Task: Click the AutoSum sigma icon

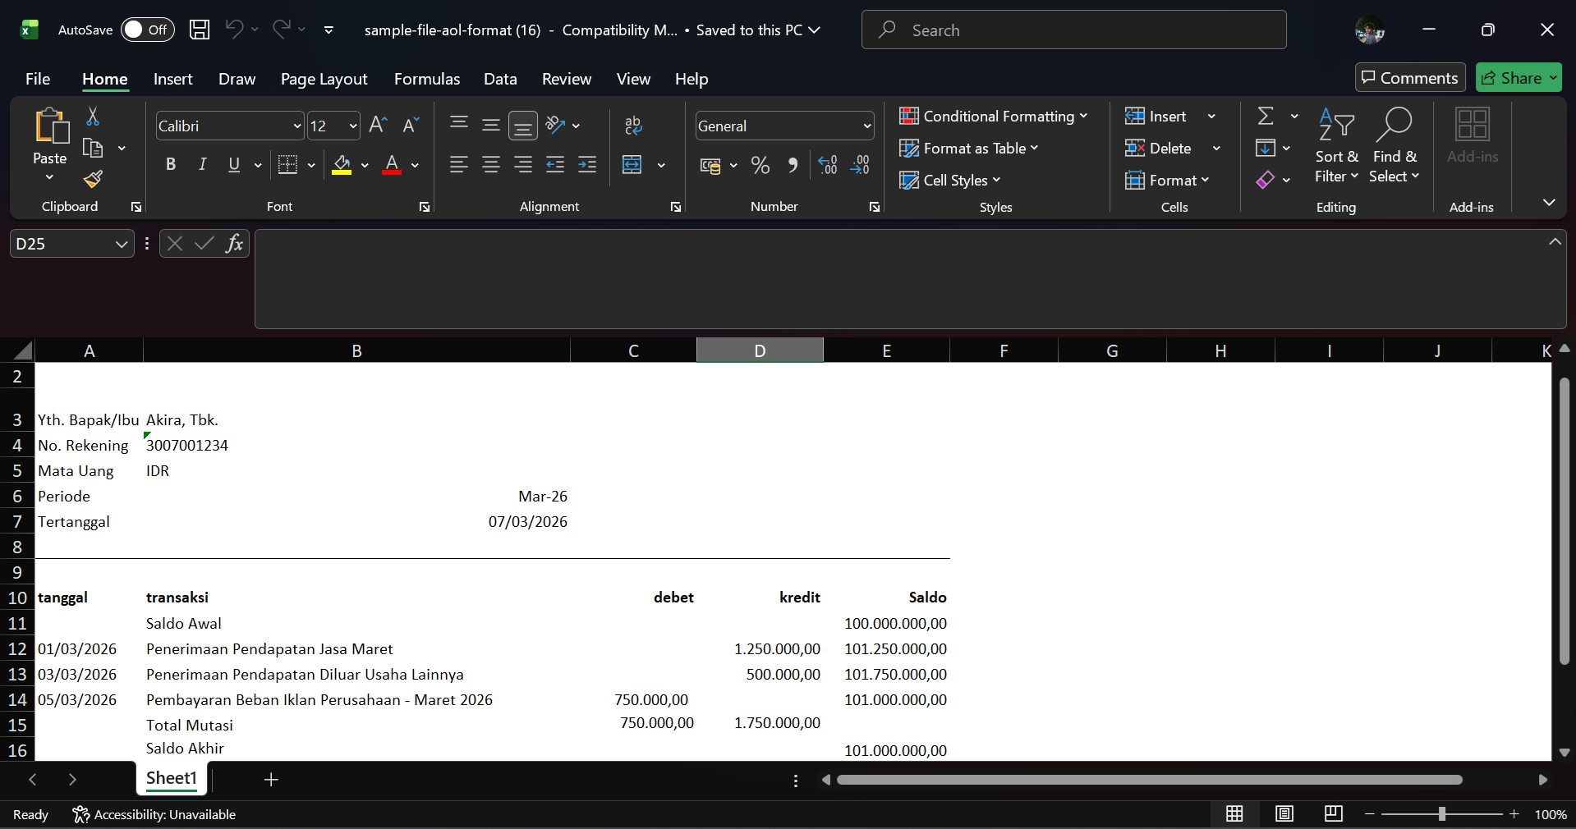Action: [1266, 117]
